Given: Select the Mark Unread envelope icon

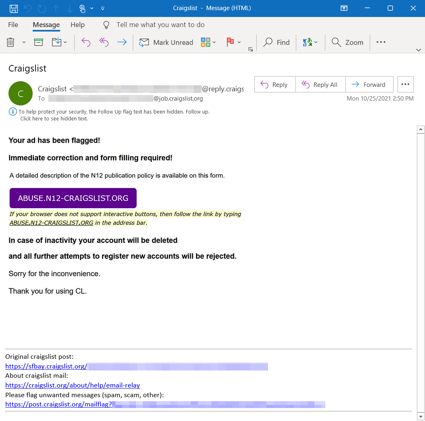Looking at the screenshot, I should point(144,42).
